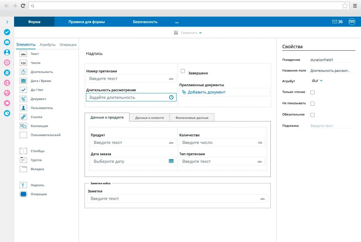Screen dimensions: 361x242
Task: Click the Количество number input
Action: (x=222, y=143)
